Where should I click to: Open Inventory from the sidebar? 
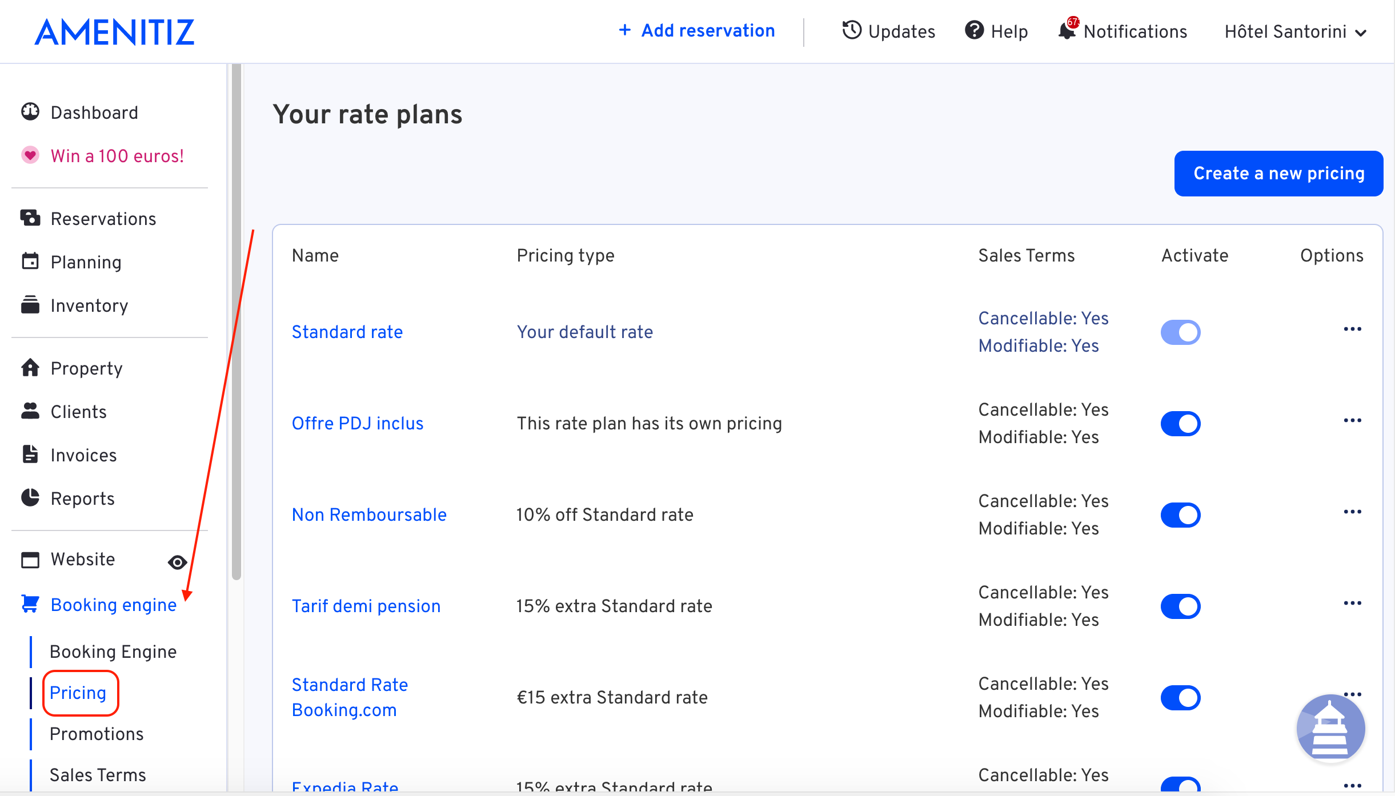(89, 305)
